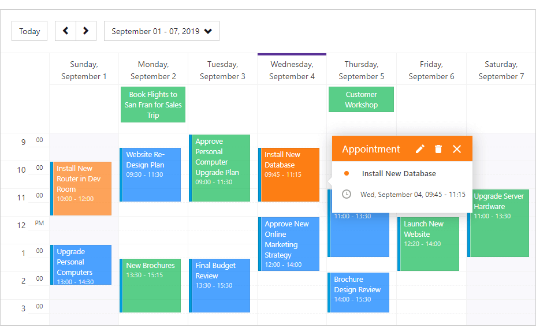
Task: Open the Brochure Design Review appointment
Action: [359, 292]
